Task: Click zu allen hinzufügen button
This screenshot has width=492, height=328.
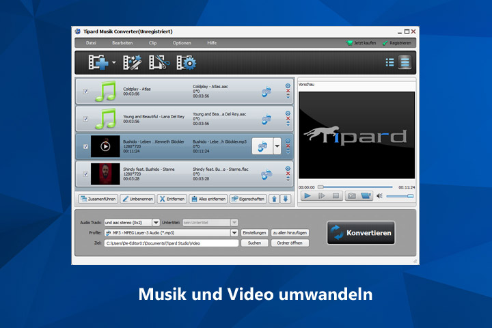Action: click(x=290, y=233)
